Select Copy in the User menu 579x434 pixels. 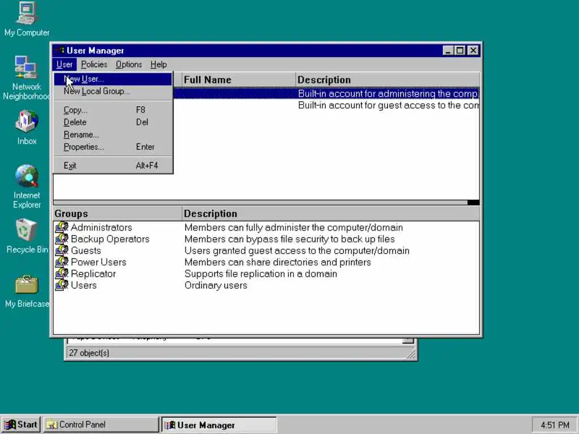(113, 110)
